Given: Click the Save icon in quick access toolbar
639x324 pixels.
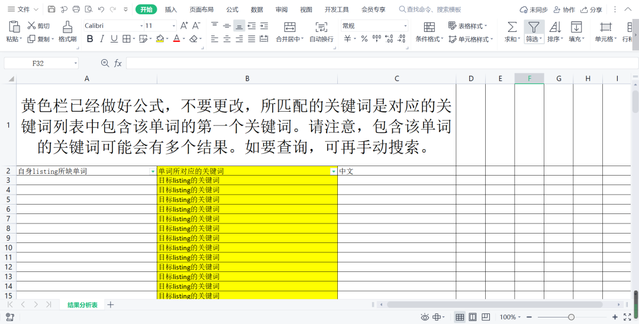Looking at the screenshot, I should 51,9.
